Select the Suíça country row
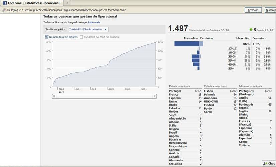The image size is (276, 167). [185, 115]
